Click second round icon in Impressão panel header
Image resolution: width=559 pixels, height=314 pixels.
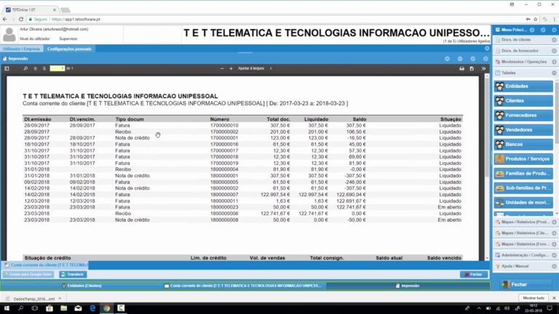coord(460,59)
